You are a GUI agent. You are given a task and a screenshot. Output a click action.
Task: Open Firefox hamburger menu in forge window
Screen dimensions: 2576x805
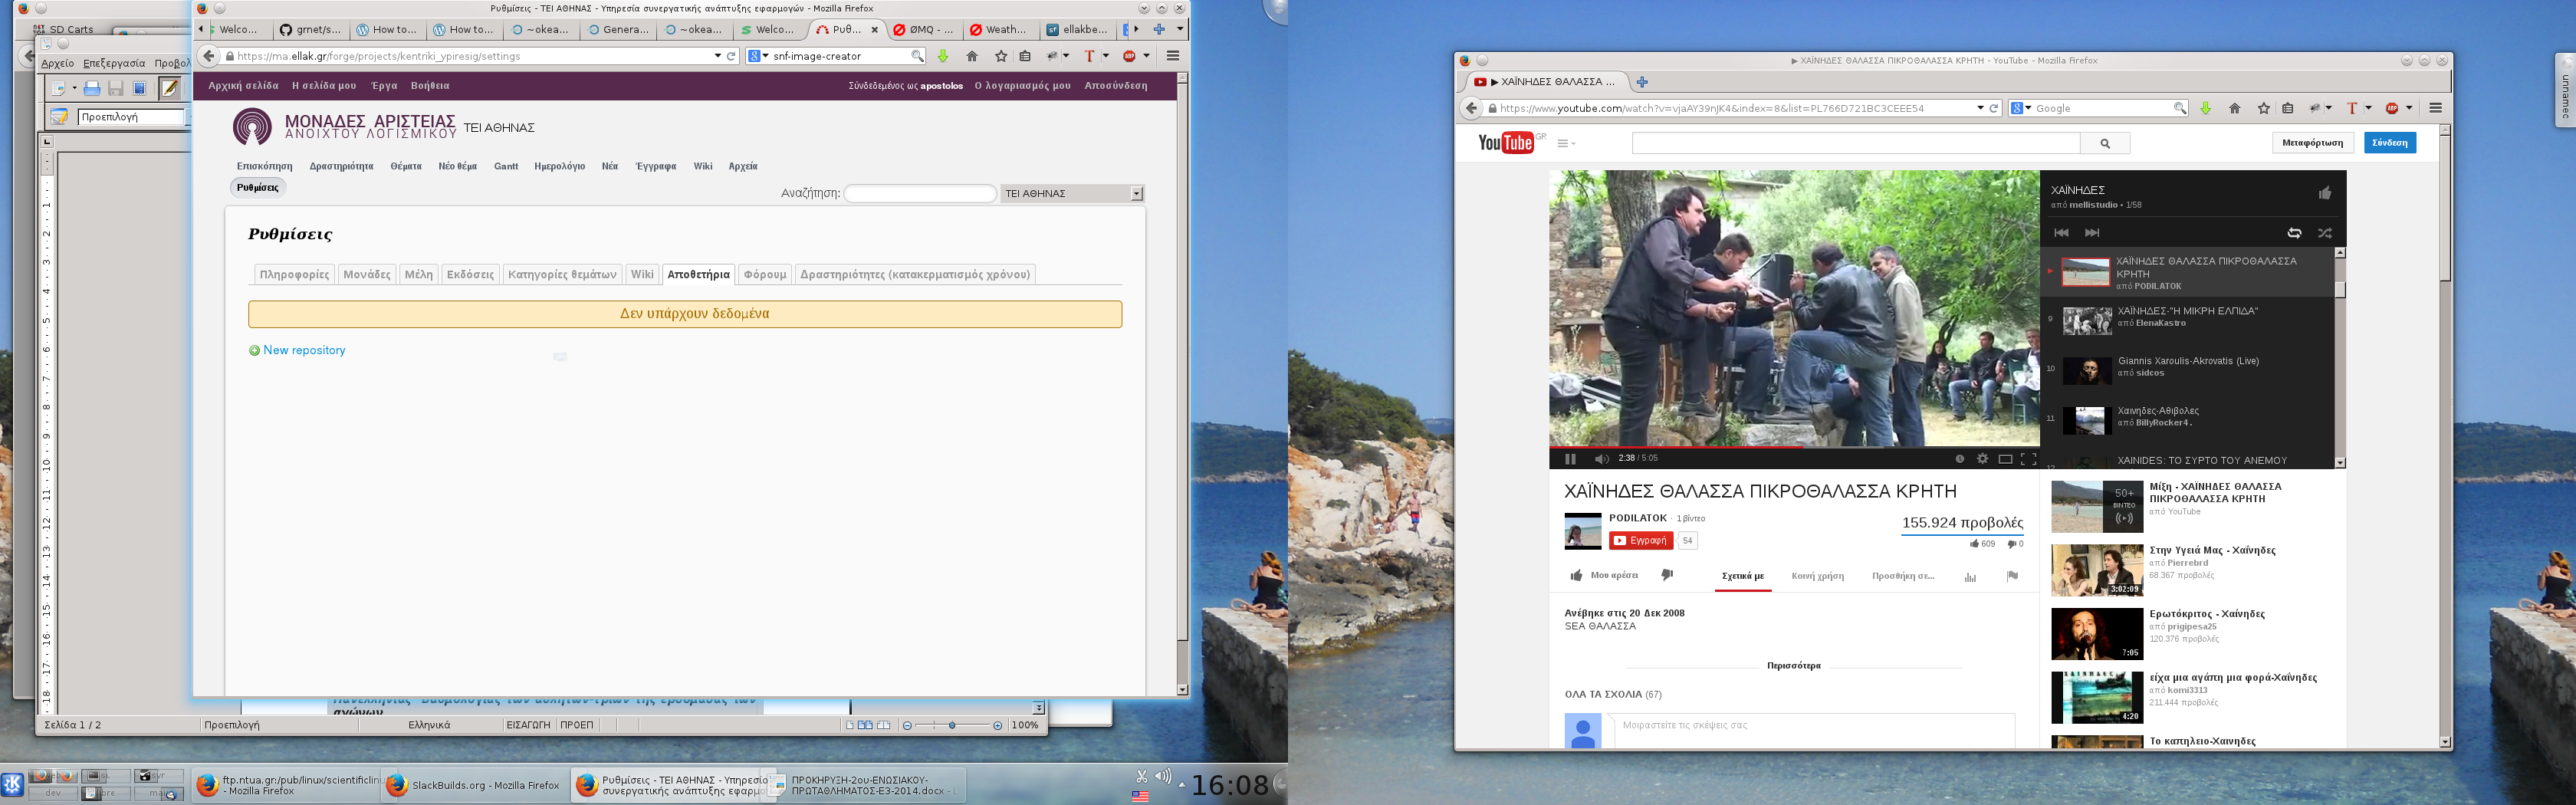1173,56
